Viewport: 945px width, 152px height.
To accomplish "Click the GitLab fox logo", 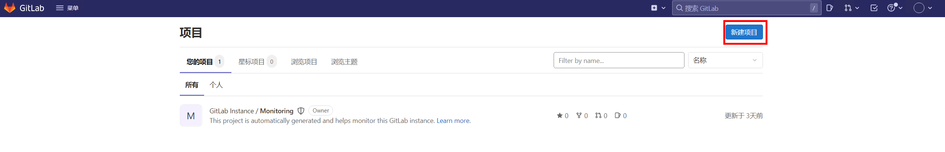I will point(10,8).
